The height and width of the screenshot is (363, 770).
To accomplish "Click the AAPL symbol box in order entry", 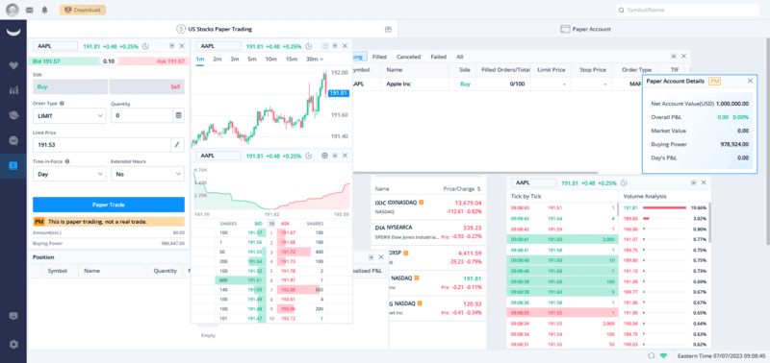I will (55, 46).
